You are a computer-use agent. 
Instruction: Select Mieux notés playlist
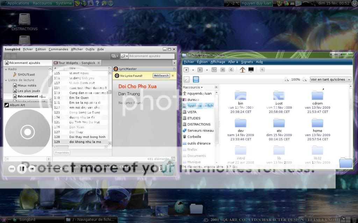pos(27,86)
